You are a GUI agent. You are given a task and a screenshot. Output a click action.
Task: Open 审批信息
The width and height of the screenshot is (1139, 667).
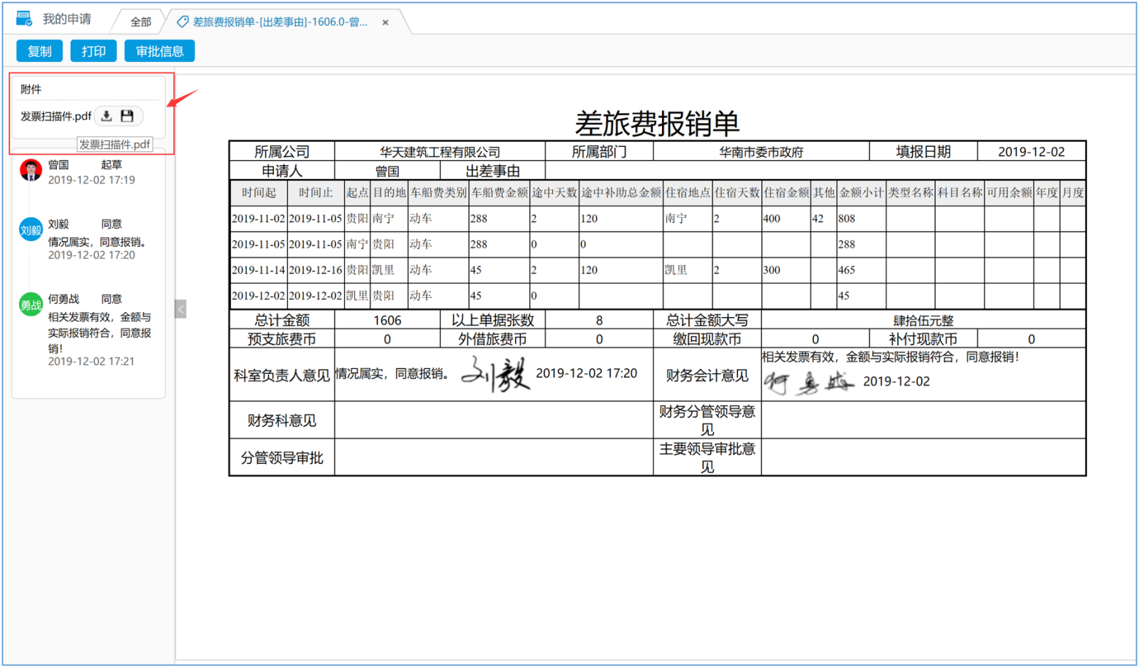pyautogui.click(x=159, y=51)
